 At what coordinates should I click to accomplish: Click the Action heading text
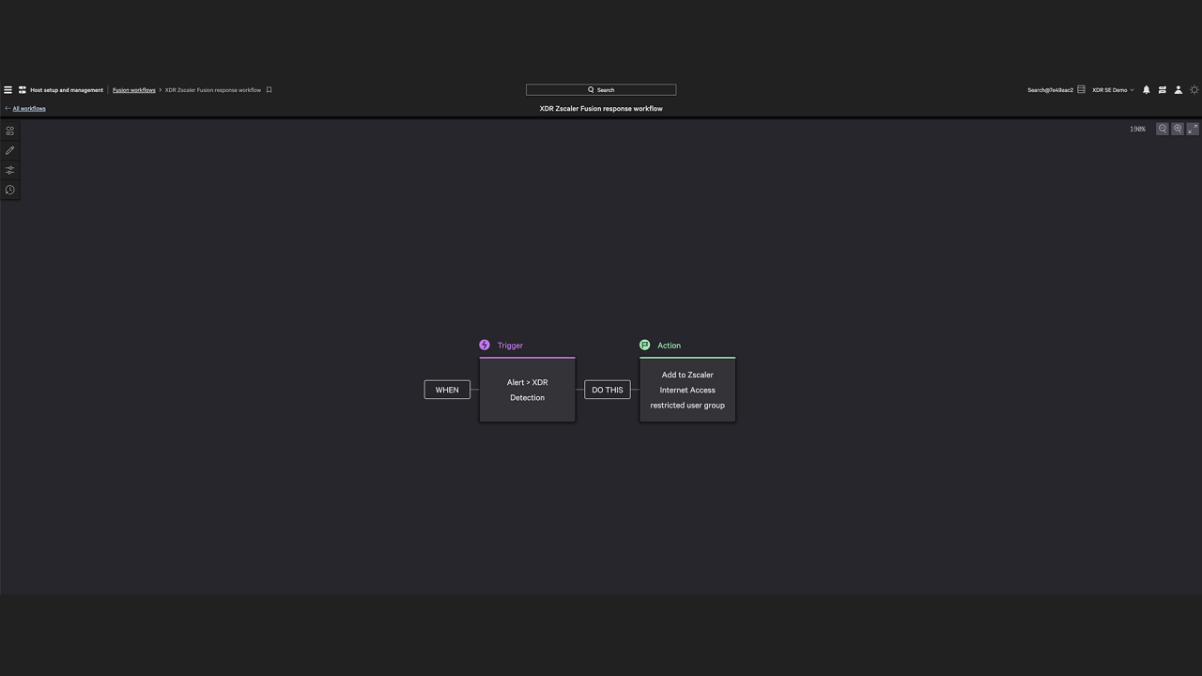tap(669, 346)
